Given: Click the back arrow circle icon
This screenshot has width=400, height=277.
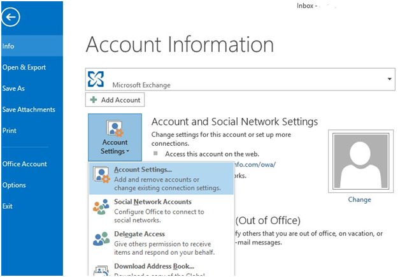Looking at the screenshot, I should pos(10,17).
